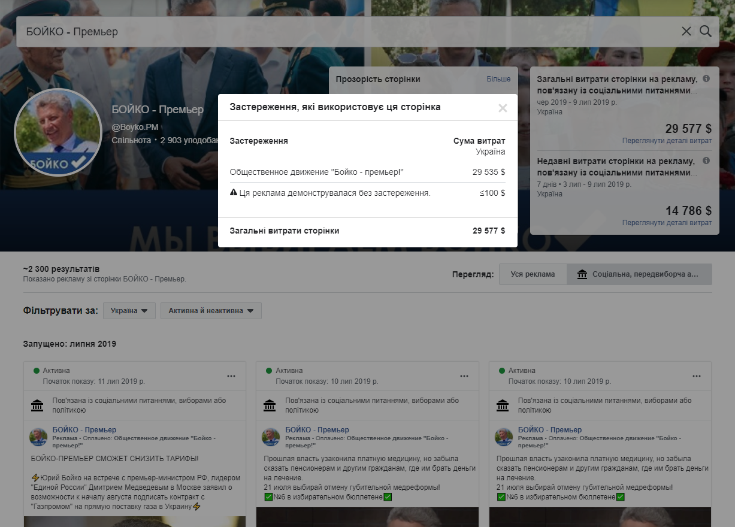Click the ≤100 $ spend amount
This screenshot has height=527, width=735.
(x=492, y=193)
